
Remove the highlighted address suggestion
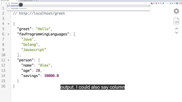149,6
